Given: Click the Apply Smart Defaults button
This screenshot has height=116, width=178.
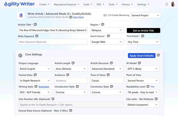Looking at the screenshot, I should click(x=142, y=56).
